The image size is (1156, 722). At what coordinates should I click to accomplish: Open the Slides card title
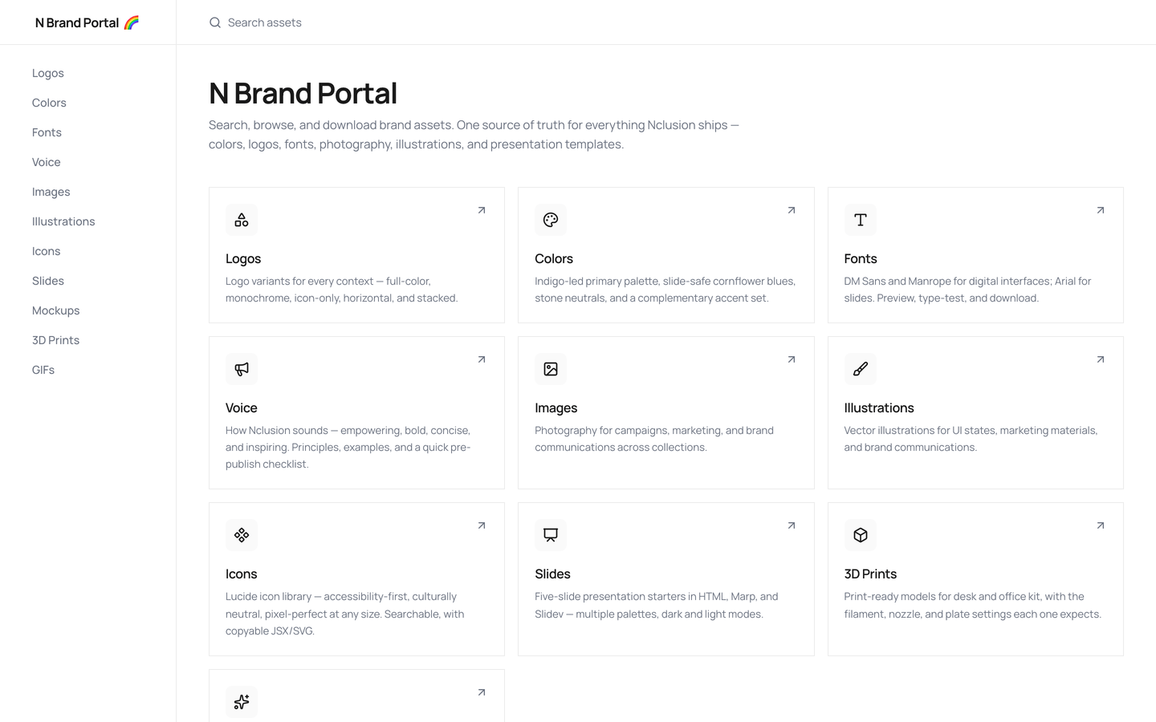pos(553,574)
